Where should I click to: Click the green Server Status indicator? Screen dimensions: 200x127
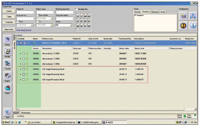pos(185,116)
